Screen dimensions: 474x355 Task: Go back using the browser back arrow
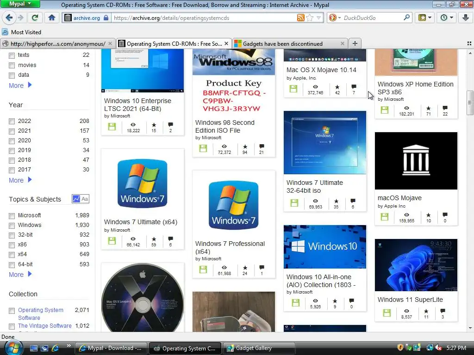tap(9, 18)
